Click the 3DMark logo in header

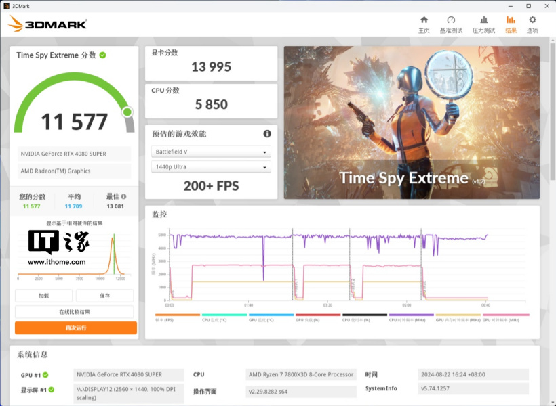click(x=47, y=25)
